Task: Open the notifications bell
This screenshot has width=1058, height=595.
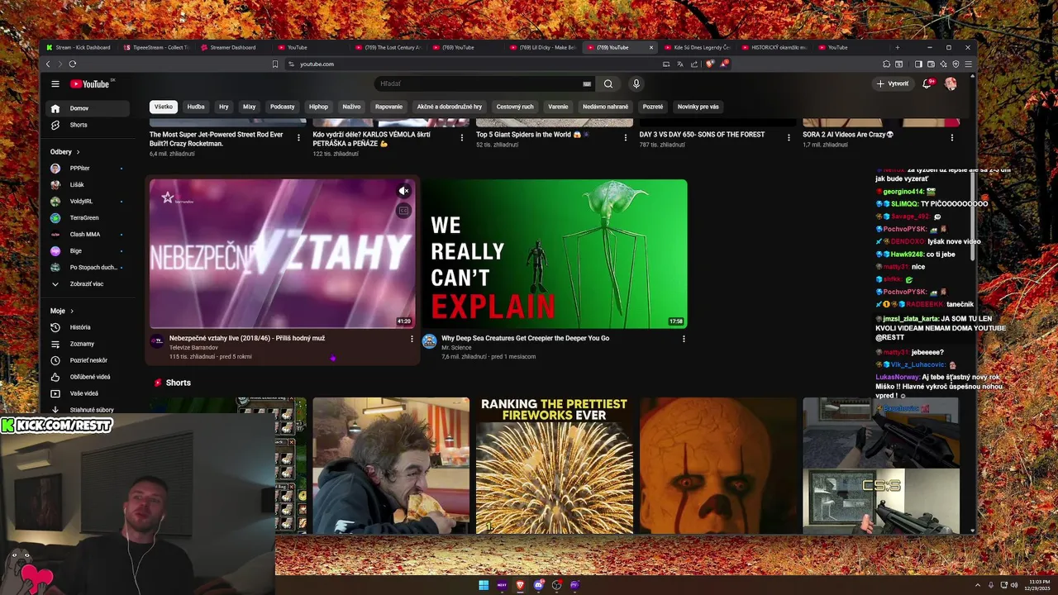Action: (927, 83)
